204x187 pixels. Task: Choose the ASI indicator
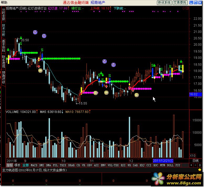(x=96, y=165)
